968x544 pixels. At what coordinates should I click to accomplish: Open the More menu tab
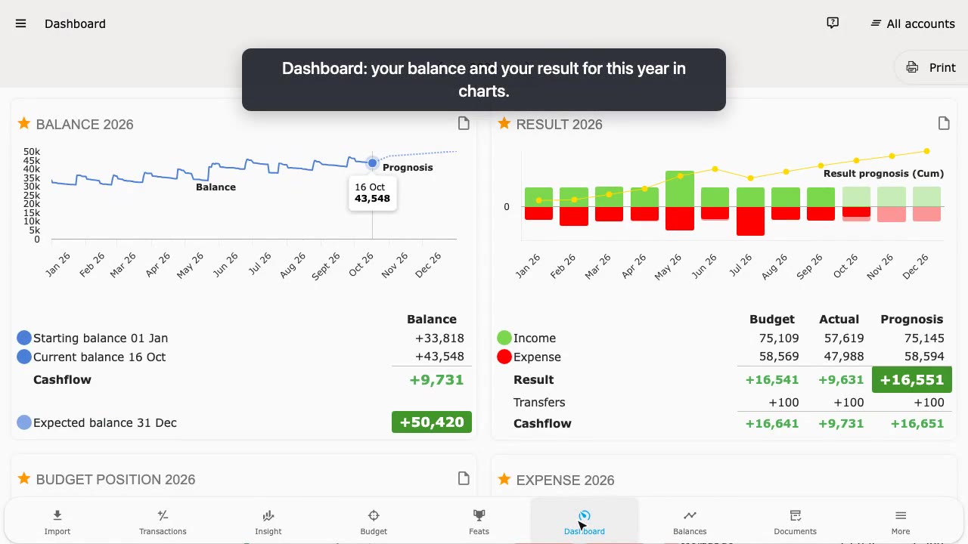pos(901,521)
